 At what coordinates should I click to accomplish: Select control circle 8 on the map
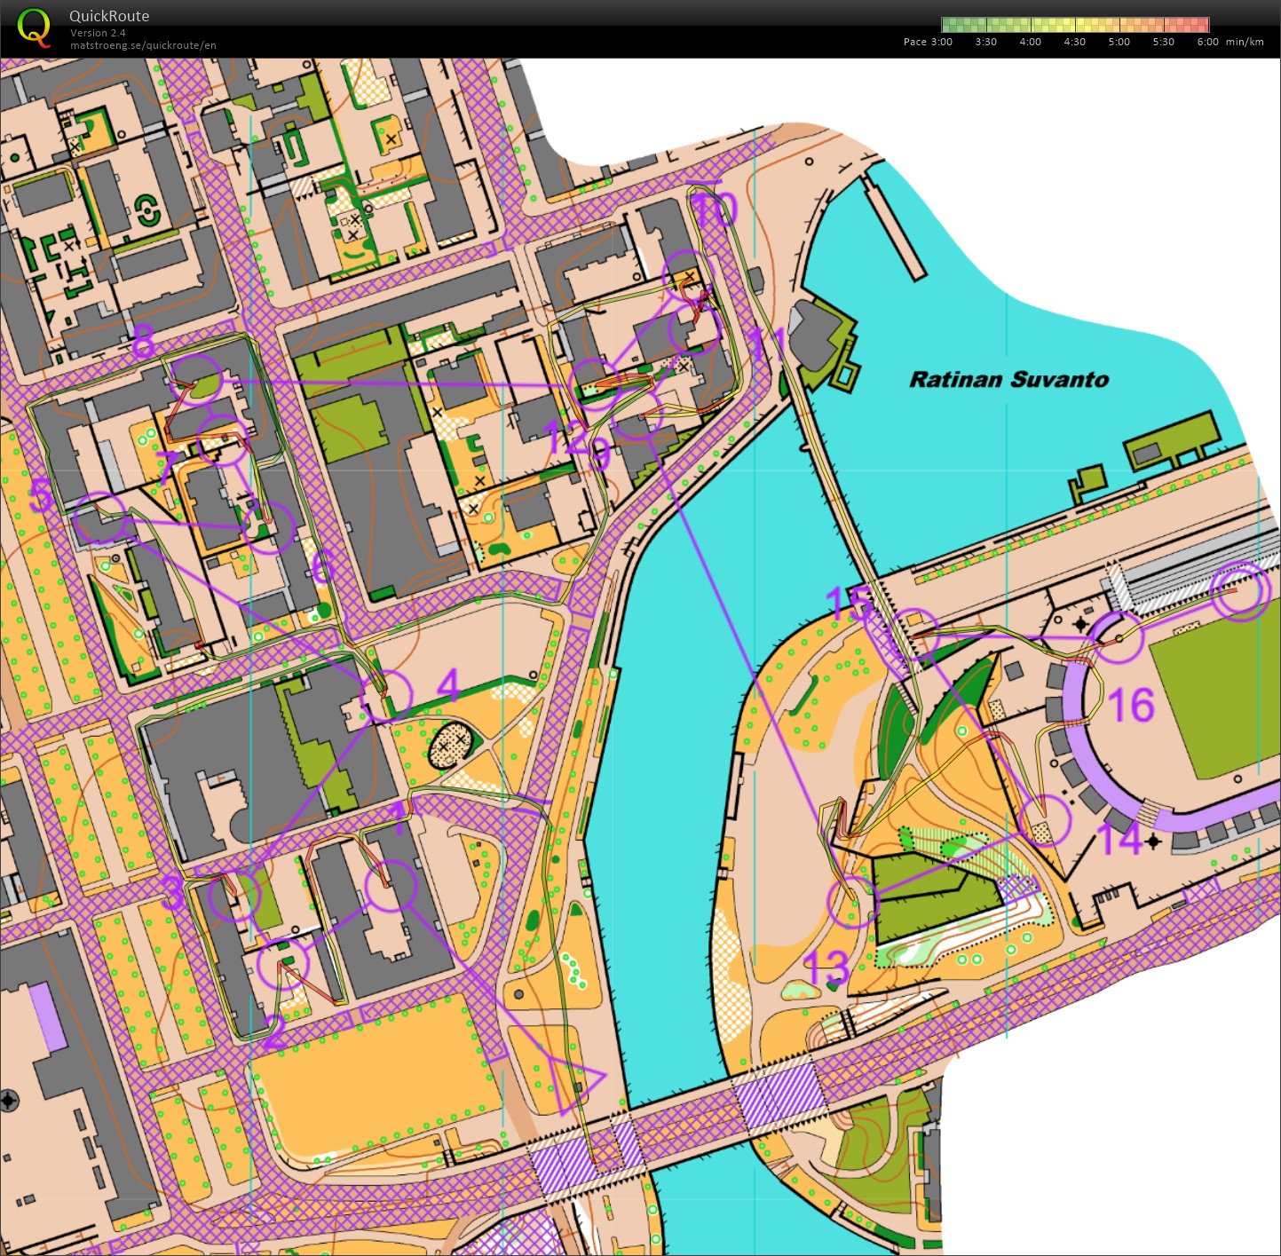point(196,378)
